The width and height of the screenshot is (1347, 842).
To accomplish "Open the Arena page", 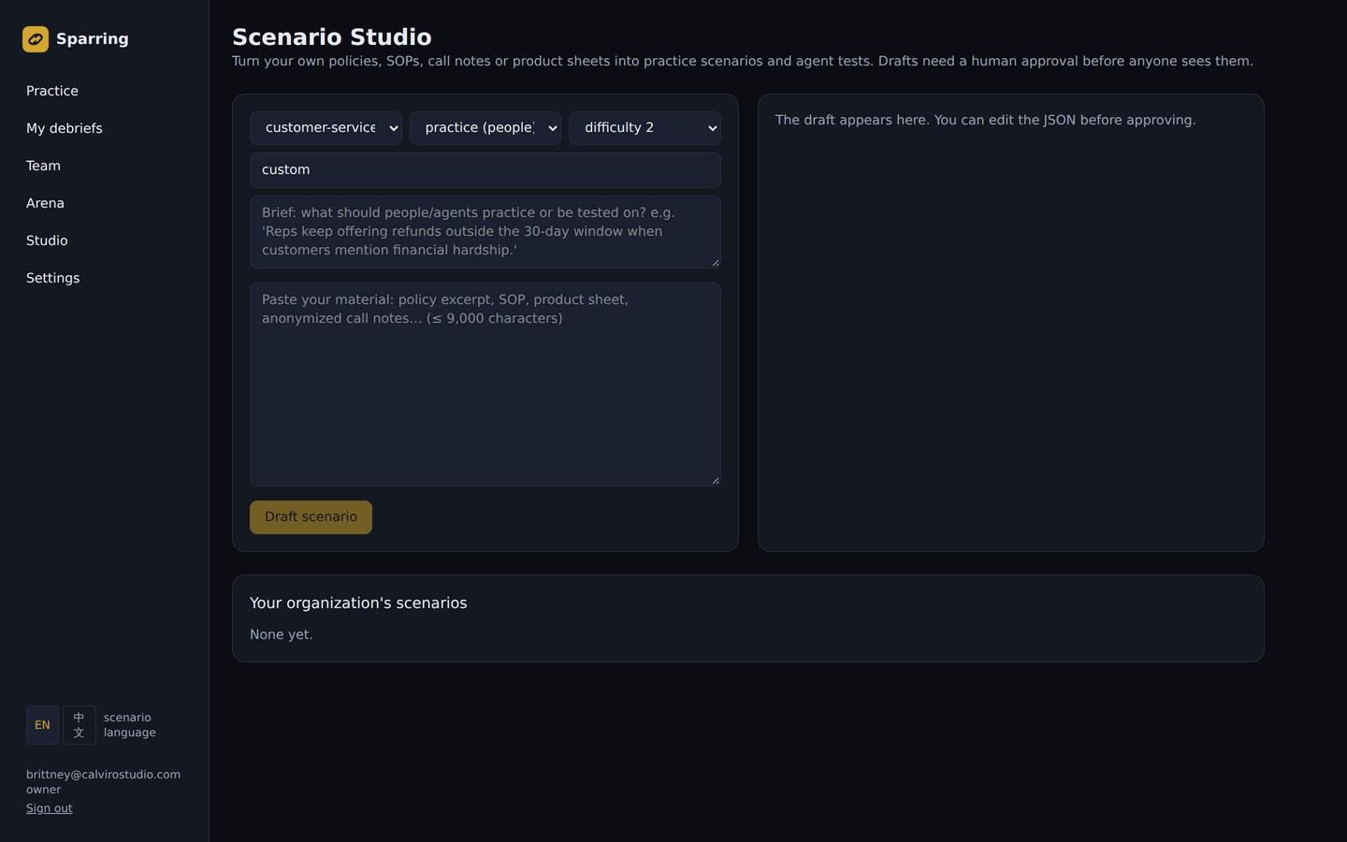I will coord(45,203).
